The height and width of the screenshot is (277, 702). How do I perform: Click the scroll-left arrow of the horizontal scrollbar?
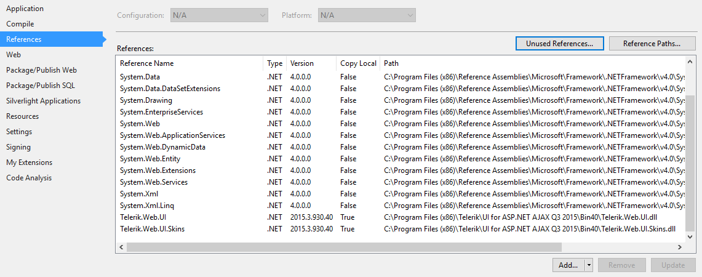tap(121, 247)
